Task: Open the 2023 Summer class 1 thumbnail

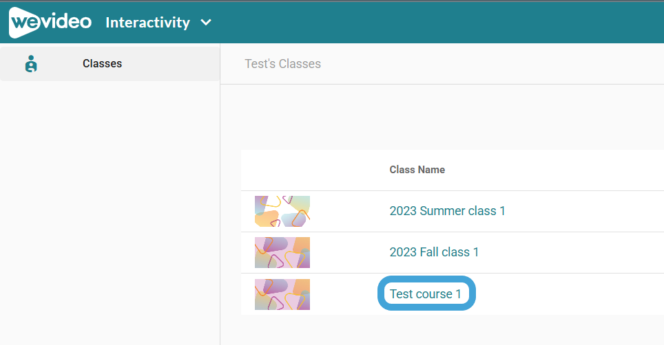Action: tap(282, 211)
